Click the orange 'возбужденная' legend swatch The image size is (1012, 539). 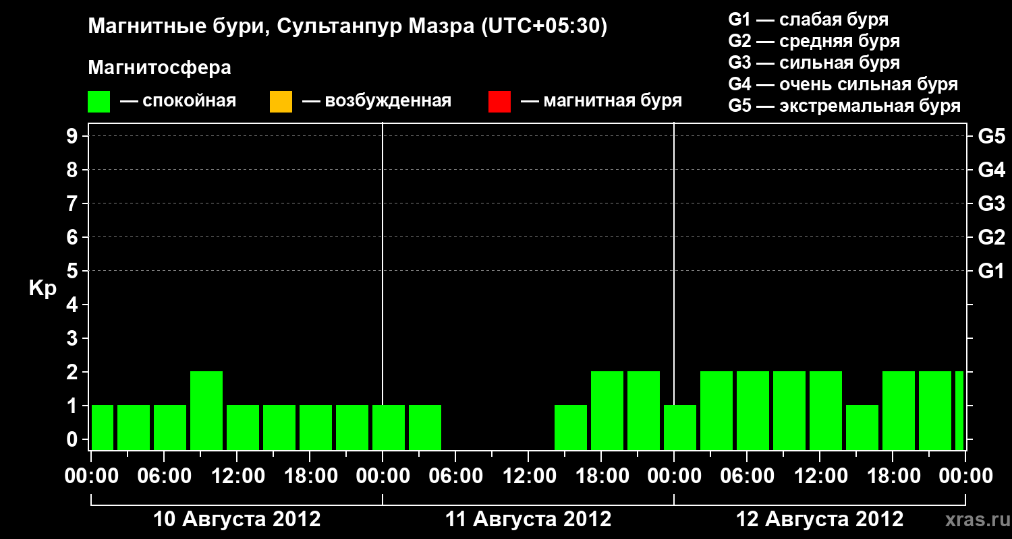pos(281,102)
